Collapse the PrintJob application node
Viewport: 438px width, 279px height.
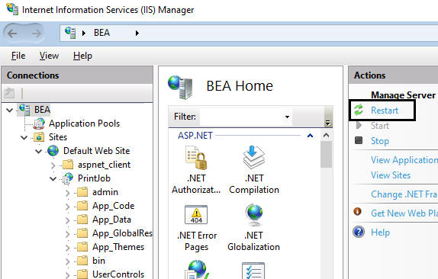pyautogui.click(x=53, y=178)
